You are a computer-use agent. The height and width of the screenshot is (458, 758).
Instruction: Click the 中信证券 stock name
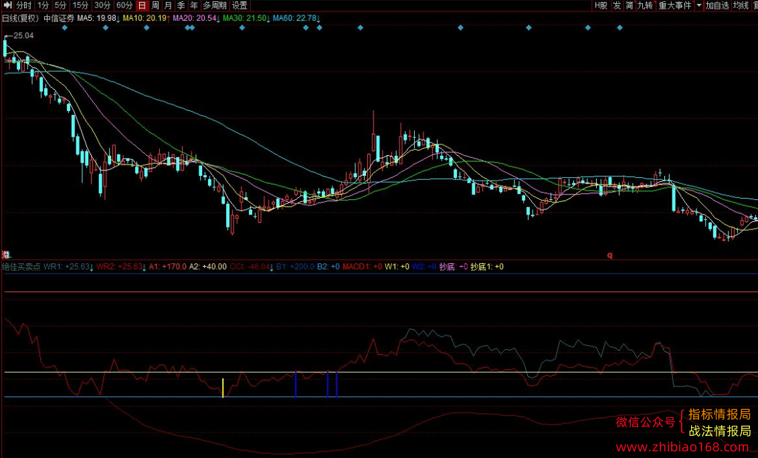click(x=59, y=18)
